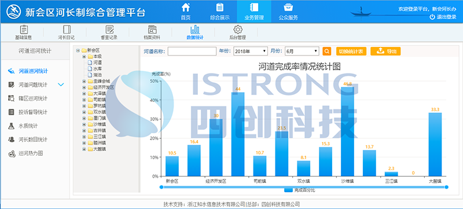Open 督查记录 edit icon
The width and height of the screenshot is (463, 209).
pyautogui.click(x=109, y=30)
